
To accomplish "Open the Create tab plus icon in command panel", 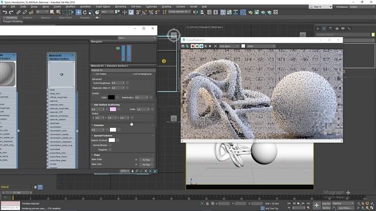I will point(318,29).
